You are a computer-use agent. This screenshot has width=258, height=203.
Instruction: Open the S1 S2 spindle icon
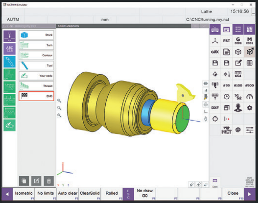pyautogui.click(x=238, y=97)
